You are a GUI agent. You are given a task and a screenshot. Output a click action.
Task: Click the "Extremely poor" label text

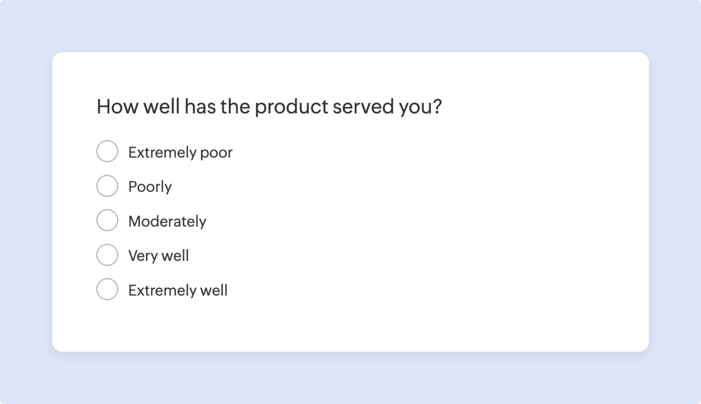coord(180,152)
